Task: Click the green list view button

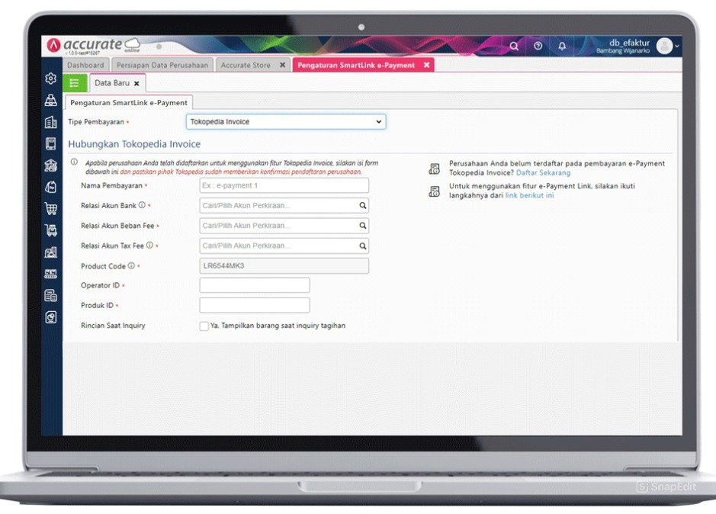Action: (75, 83)
